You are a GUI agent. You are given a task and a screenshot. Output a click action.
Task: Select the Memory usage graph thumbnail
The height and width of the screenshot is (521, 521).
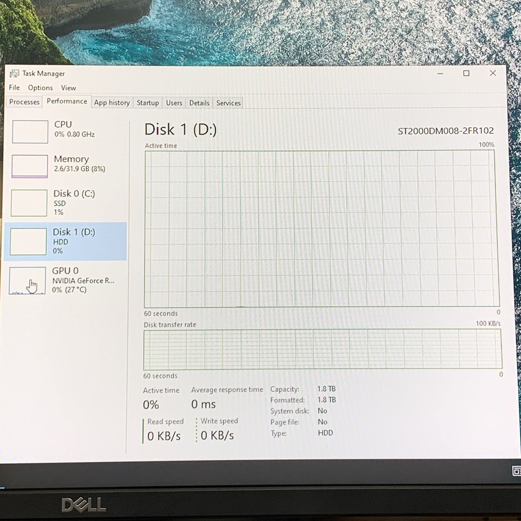click(30, 166)
